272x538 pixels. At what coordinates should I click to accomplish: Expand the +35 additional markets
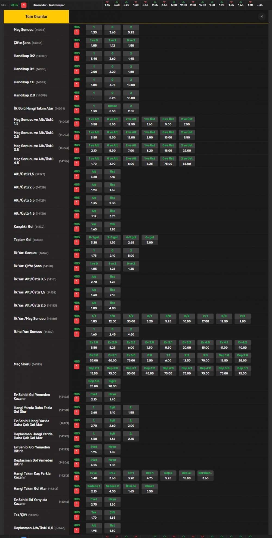tap(260, 5)
